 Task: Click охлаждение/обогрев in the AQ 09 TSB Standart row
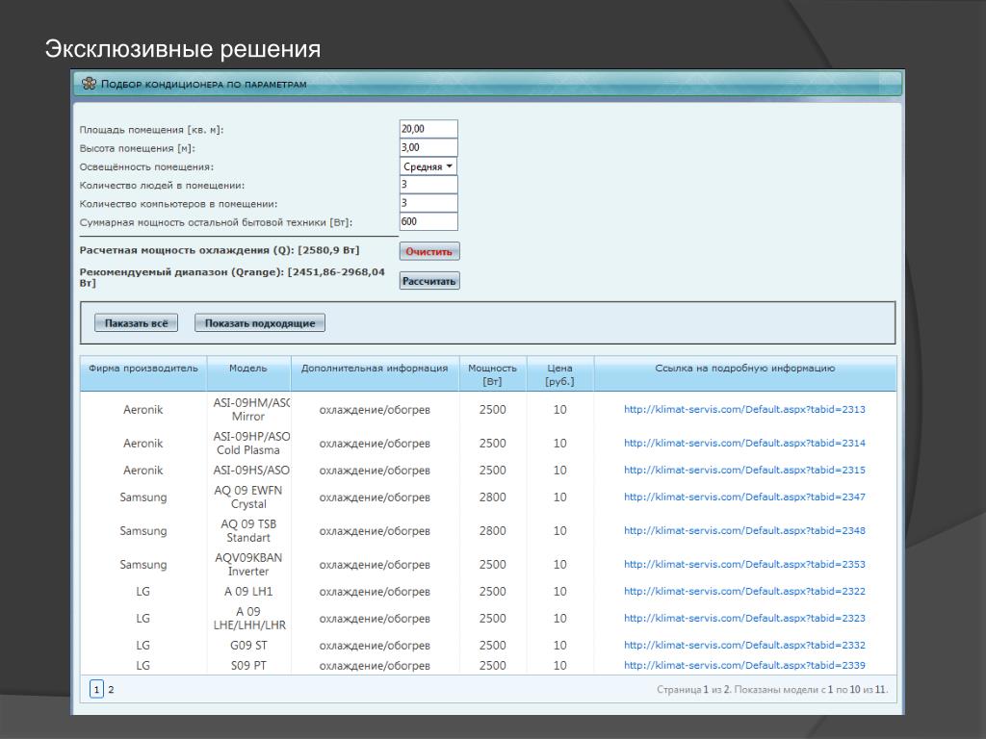[375, 530]
